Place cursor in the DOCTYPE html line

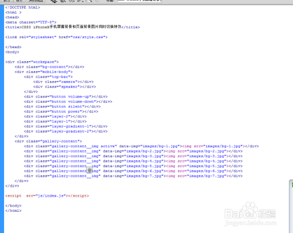(23, 8)
